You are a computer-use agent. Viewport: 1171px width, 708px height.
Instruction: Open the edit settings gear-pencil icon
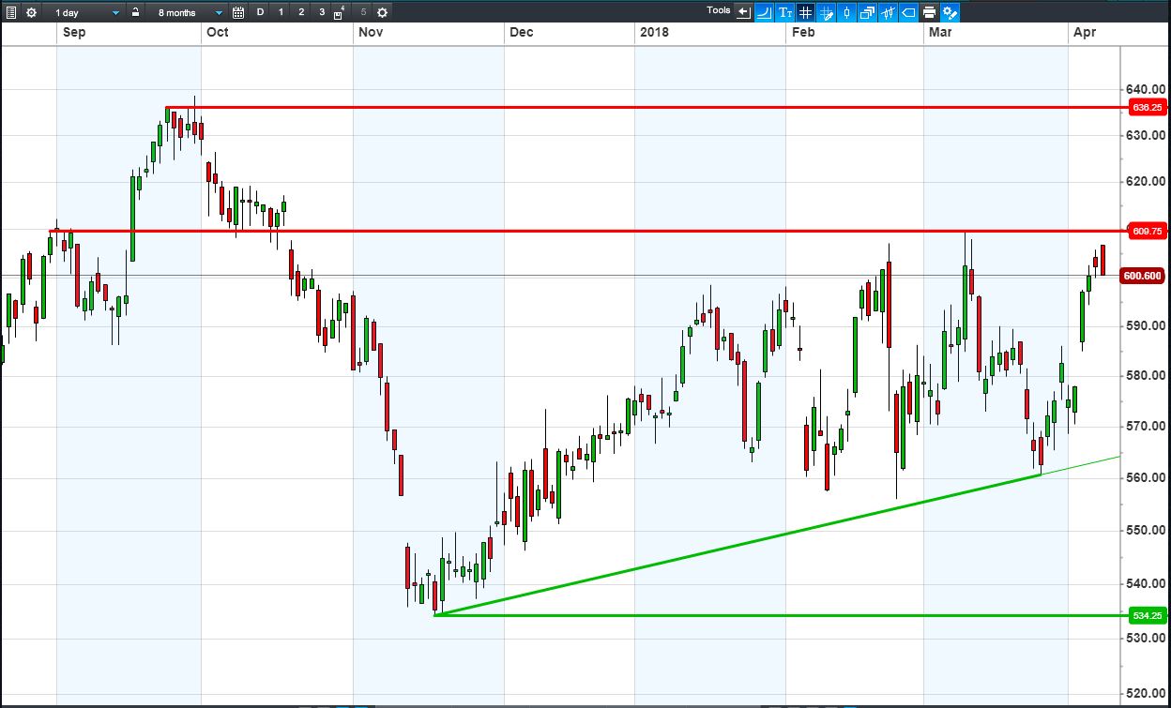950,12
